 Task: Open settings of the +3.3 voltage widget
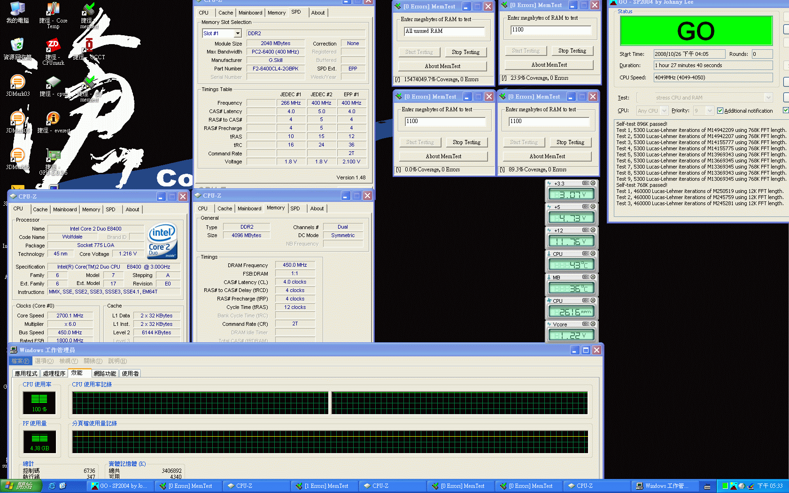[x=586, y=183]
